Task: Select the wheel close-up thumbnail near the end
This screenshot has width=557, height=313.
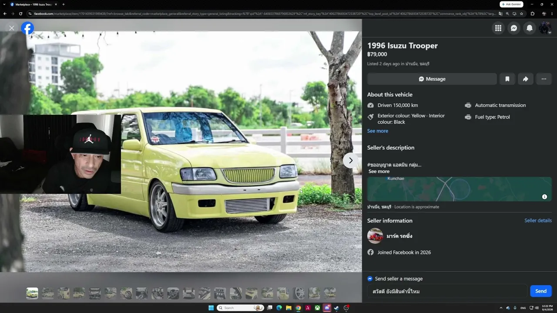Action: pyautogui.click(x=299, y=293)
